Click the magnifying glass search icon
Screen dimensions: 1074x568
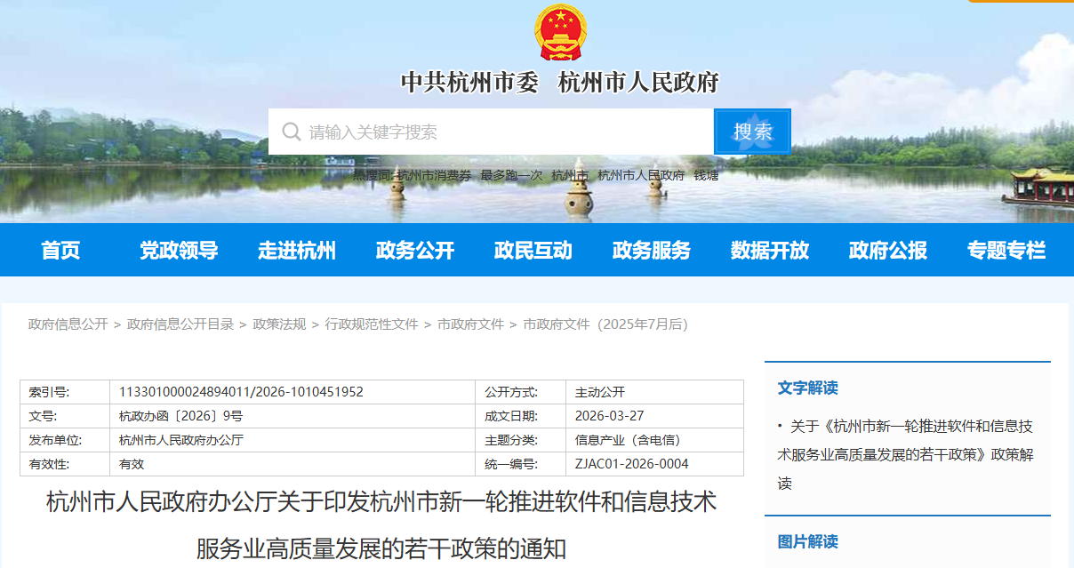[291, 132]
